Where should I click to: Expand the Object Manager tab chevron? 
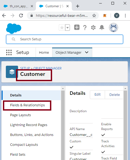[x=87, y=52]
